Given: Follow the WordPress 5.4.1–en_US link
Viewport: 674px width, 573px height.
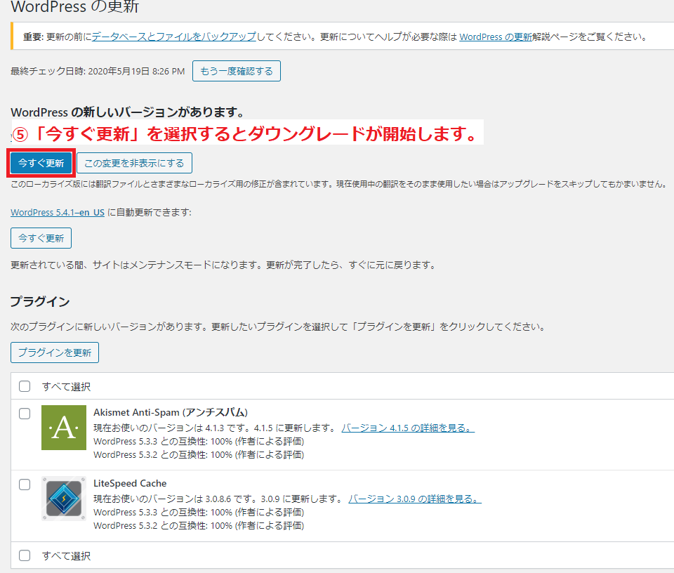Looking at the screenshot, I should click(58, 212).
